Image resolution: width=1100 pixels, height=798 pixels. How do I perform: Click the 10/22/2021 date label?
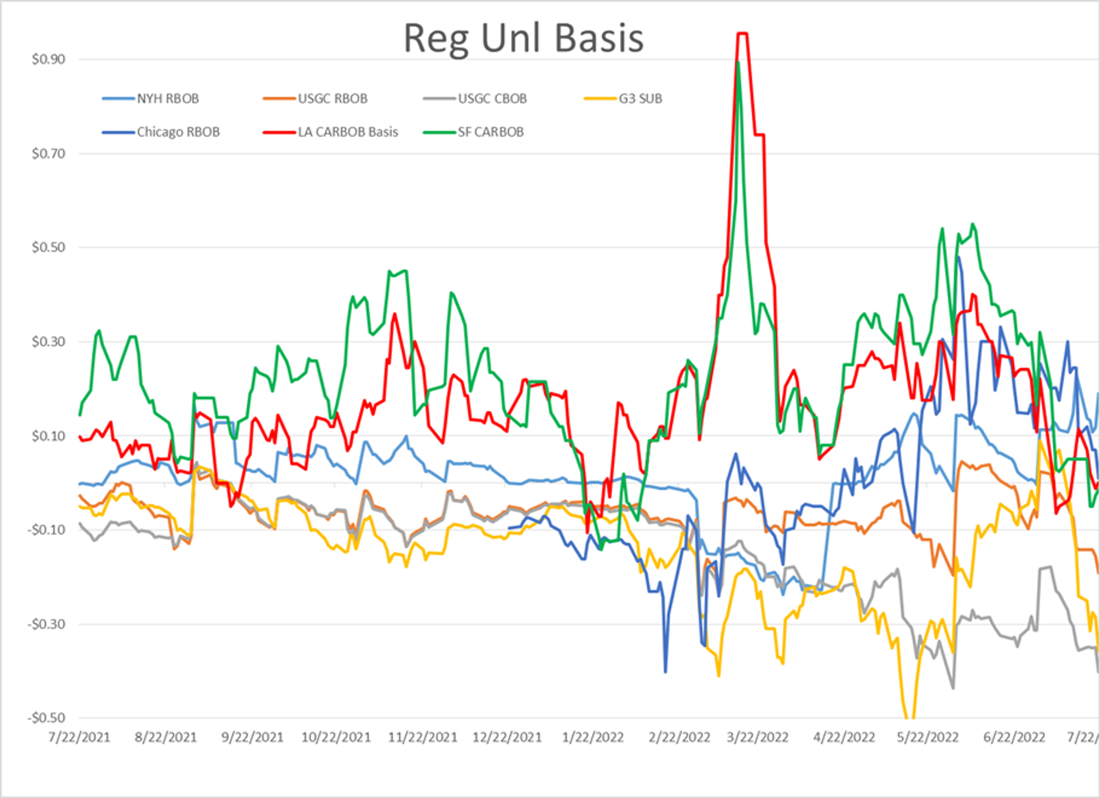(336, 738)
